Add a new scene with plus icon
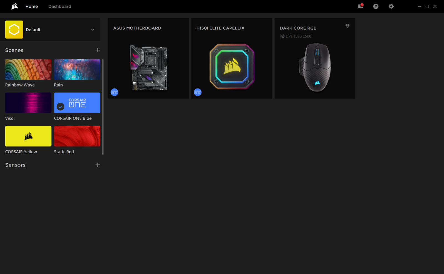 (98, 50)
